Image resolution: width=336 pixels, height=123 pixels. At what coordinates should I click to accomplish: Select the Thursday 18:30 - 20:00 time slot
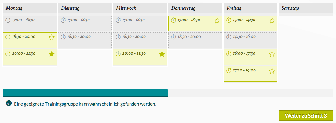pos(195,40)
